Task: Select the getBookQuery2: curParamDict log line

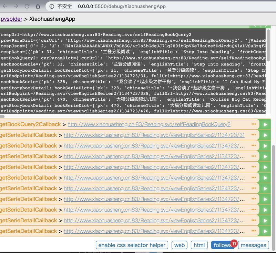Action: pos(133,58)
